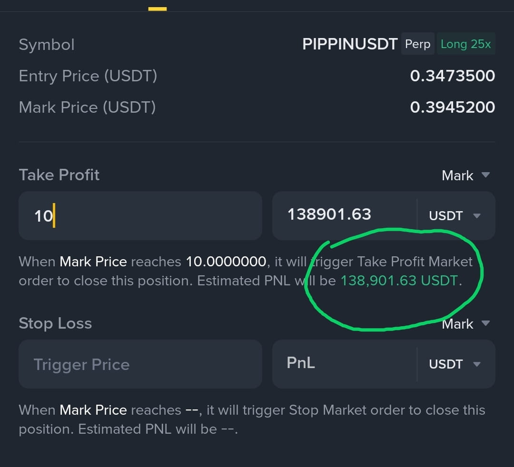Click the Take Profit PnL value 138901.63
The height and width of the screenshot is (467, 514).
click(x=329, y=214)
